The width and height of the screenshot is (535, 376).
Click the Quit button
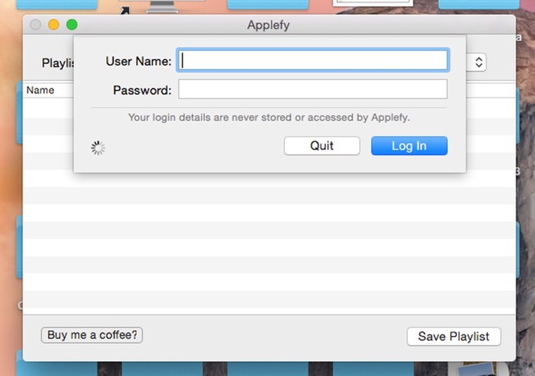click(322, 146)
